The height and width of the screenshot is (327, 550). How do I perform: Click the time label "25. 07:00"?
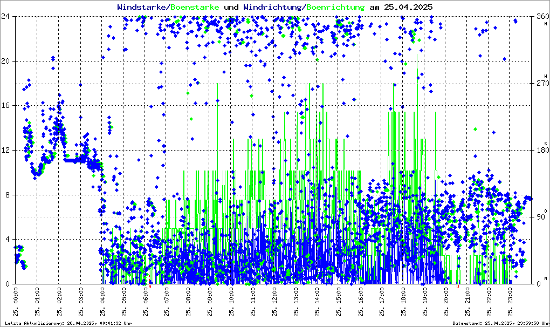point(167,302)
